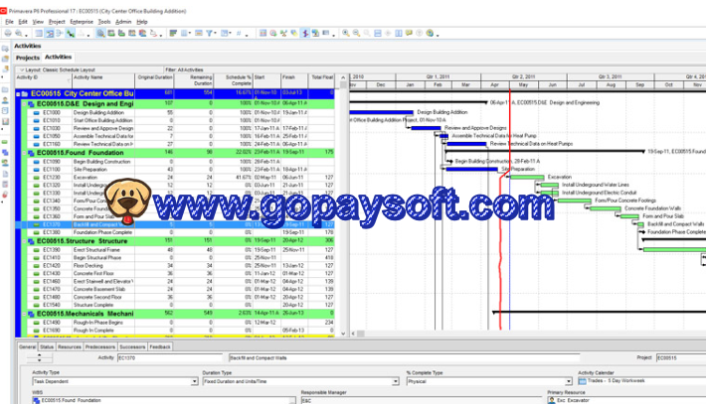Screen dimensions: 706x404
Task: Switch to the Feedback details tab
Action: (x=160, y=347)
